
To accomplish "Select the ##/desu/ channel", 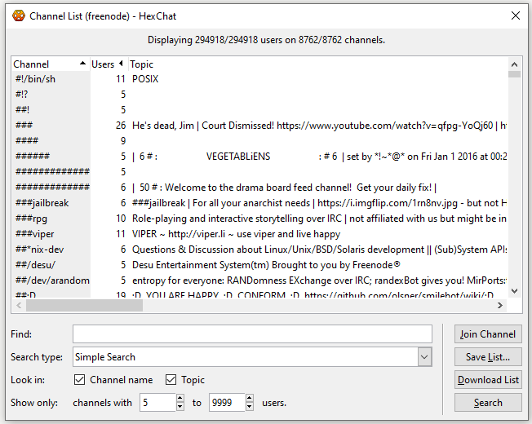I will 259,265.
